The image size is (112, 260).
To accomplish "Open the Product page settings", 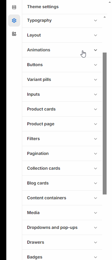I will click(x=62, y=124).
